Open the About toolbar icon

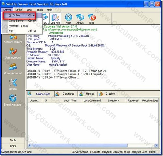click(80, 19)
